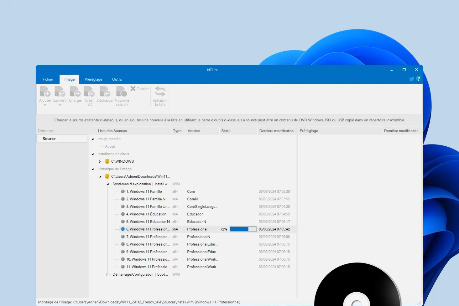Switch to the Outils tab
This screenshot has width=459, height=306.
pos(117,79)
